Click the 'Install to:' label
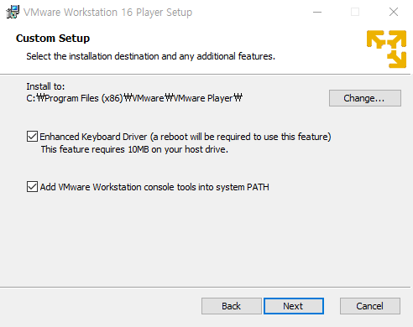Image resolution: width=413 pixels, height=327 pixels. 45,86
